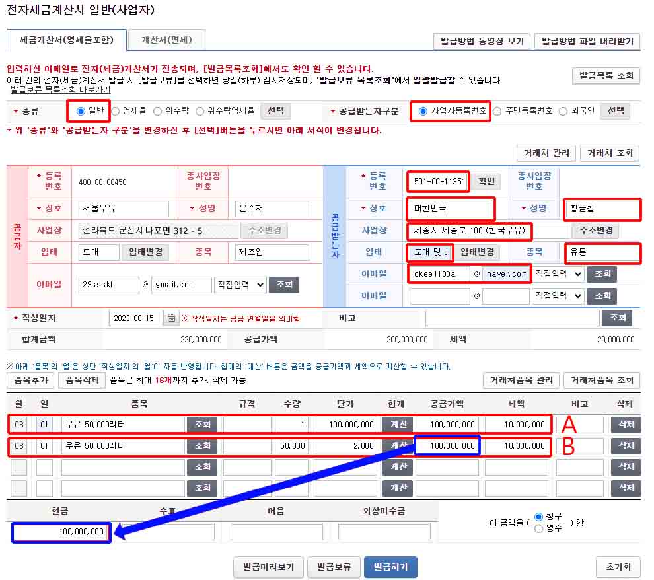Focus recipient registration number field 501-00-1135

tap(438, 182)
